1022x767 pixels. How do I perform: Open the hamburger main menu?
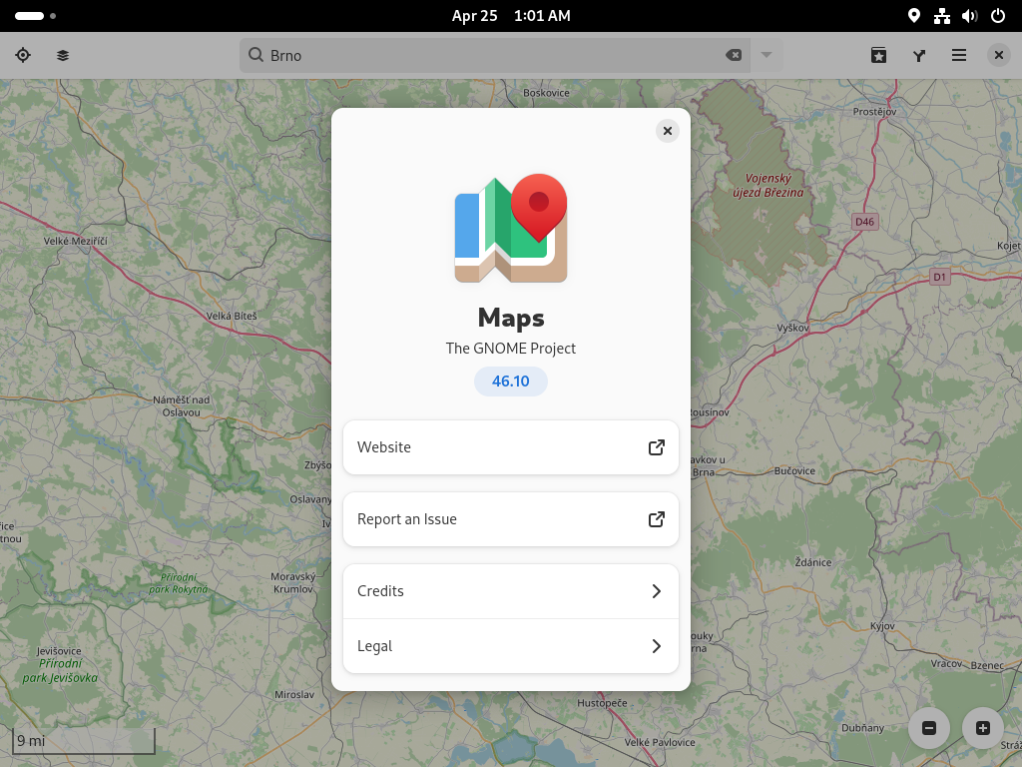[959, 56]
